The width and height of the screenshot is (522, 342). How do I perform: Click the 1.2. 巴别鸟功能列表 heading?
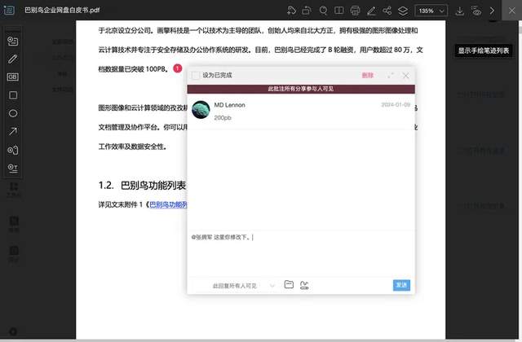click(142, 186)
